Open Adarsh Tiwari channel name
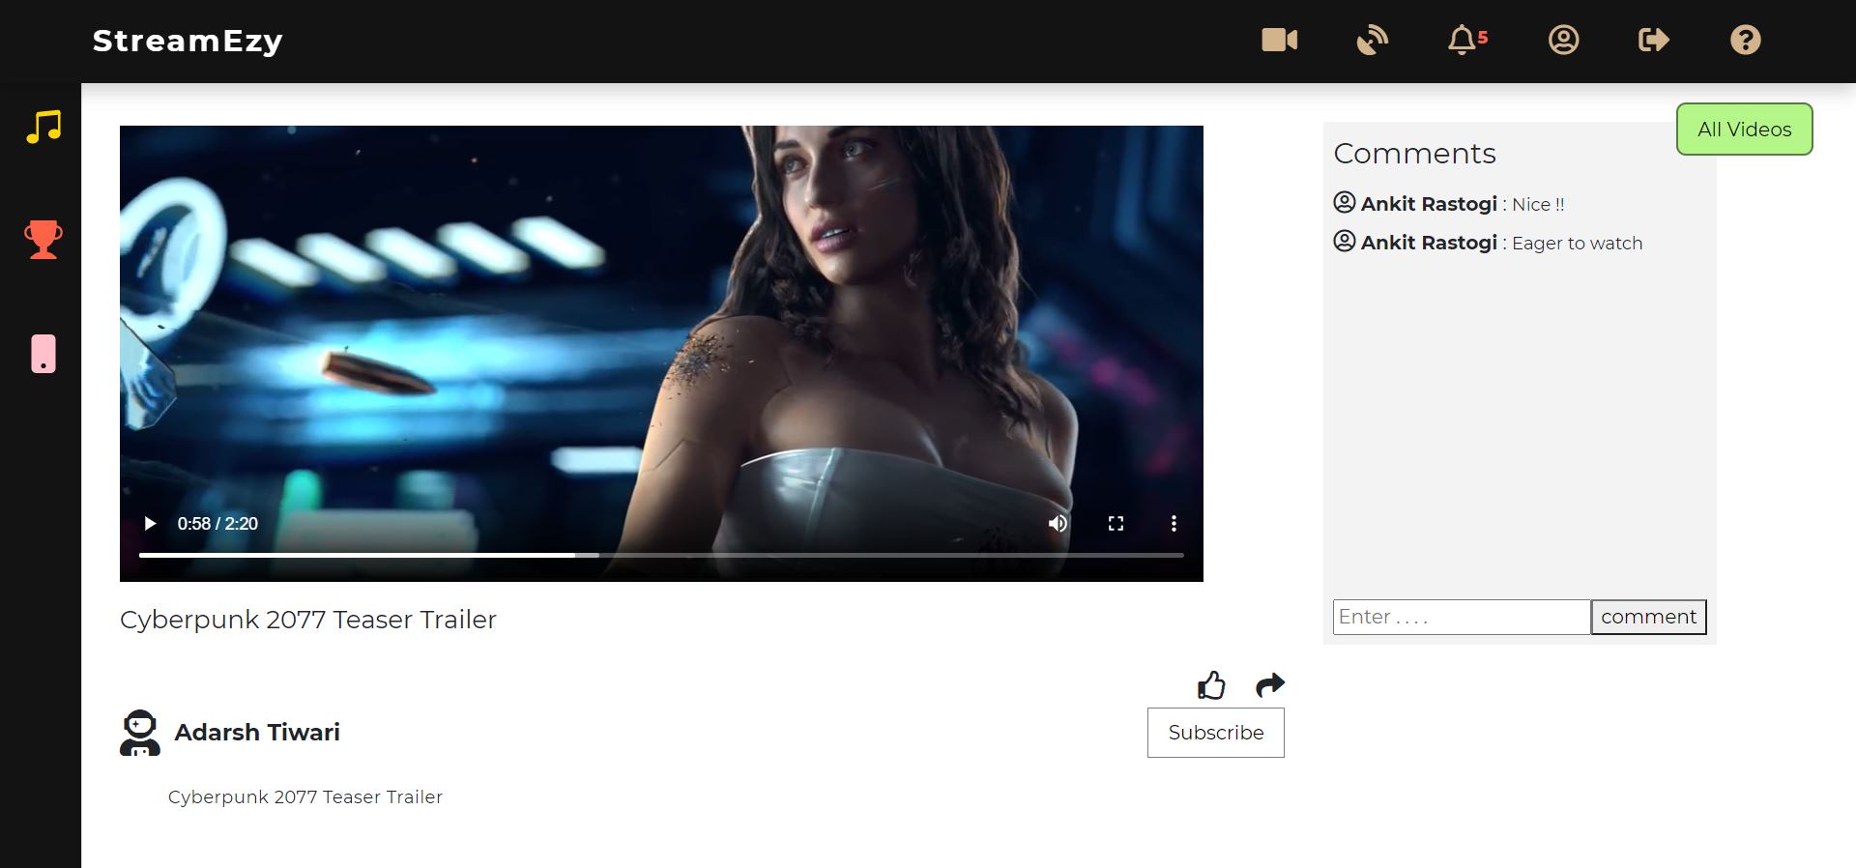 click(x=257, y=732)
